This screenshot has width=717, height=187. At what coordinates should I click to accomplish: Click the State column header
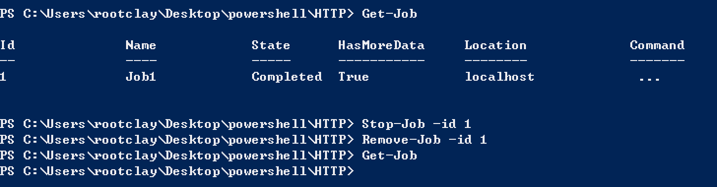click(x=271, y=45)
